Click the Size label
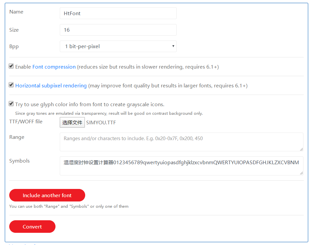The image size is (312, 245). pos(14,30)
